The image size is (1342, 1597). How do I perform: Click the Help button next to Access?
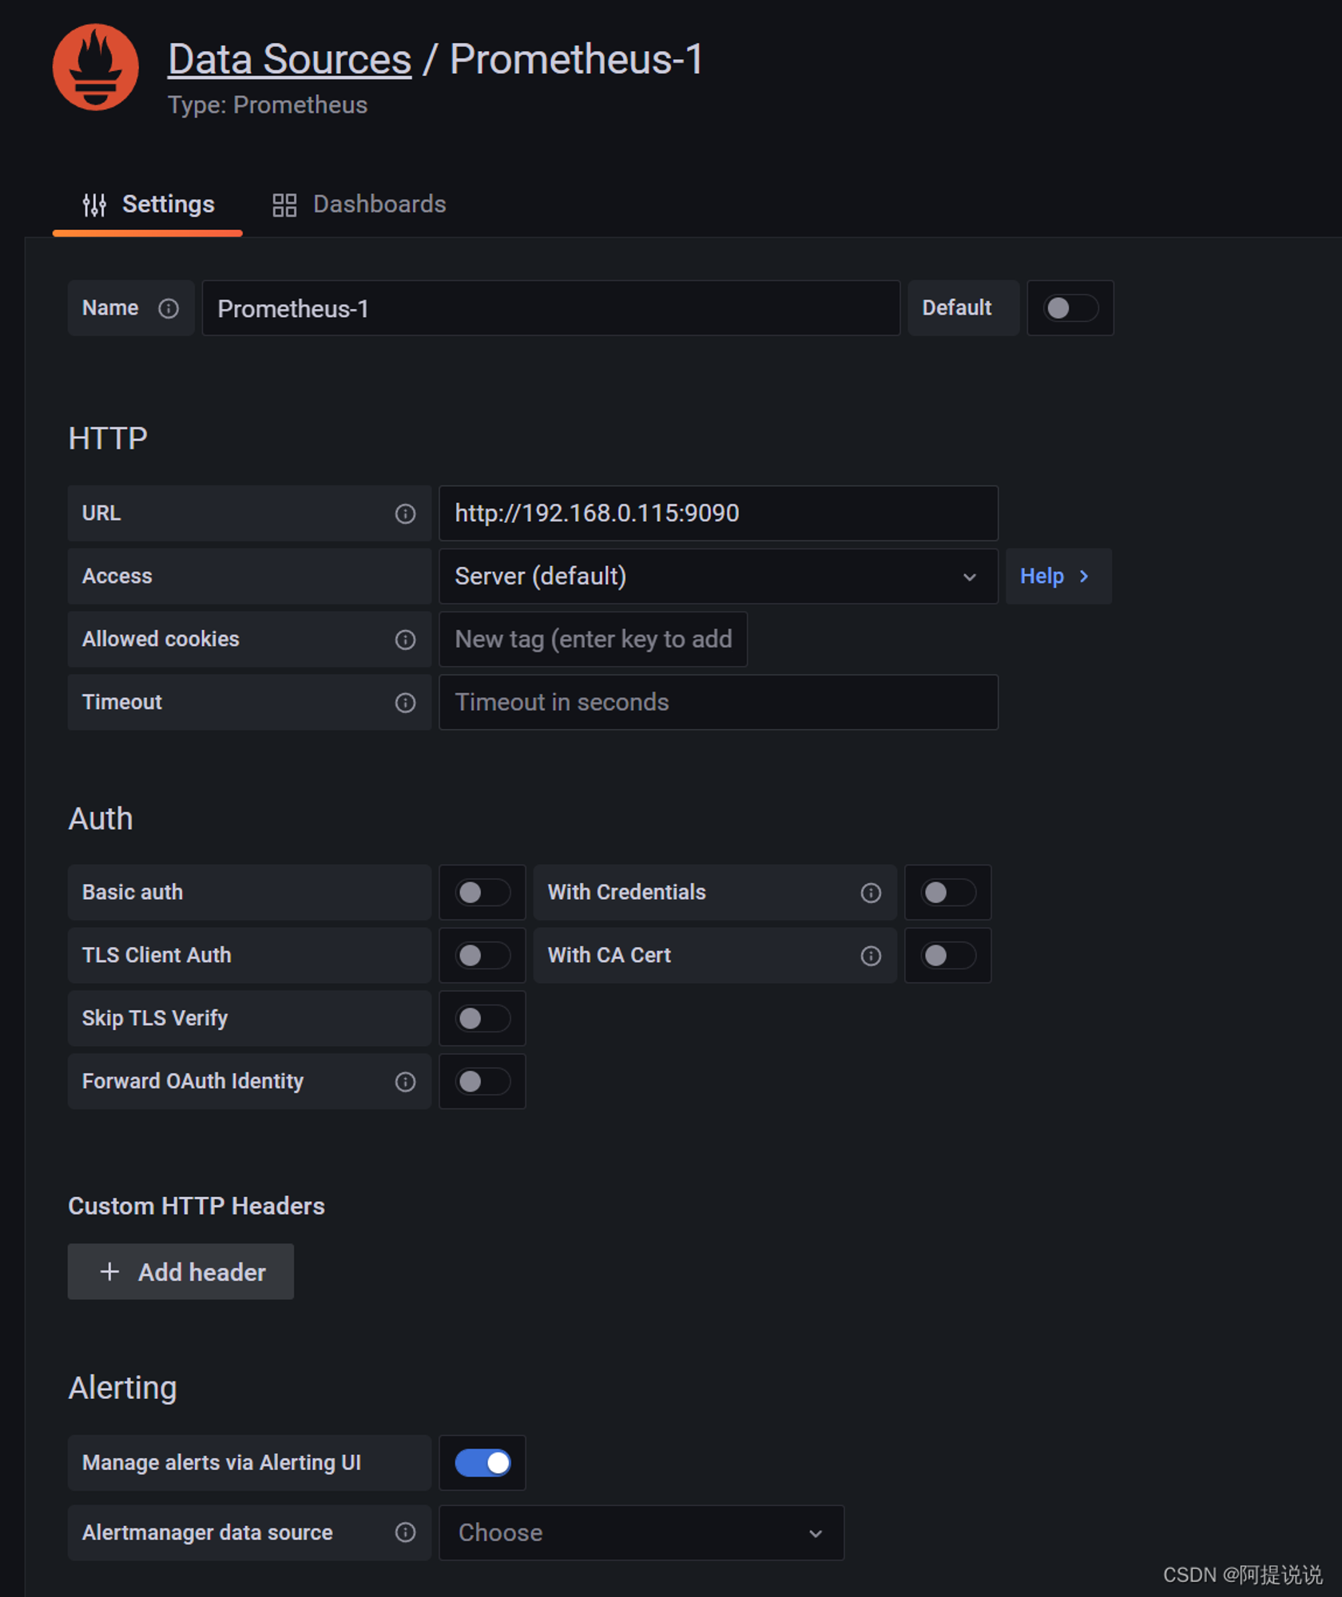point(1058,577)
